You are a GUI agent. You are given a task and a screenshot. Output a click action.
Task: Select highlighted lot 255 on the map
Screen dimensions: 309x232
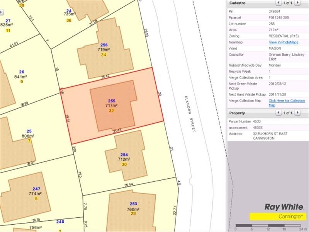(x=112, y=106)
